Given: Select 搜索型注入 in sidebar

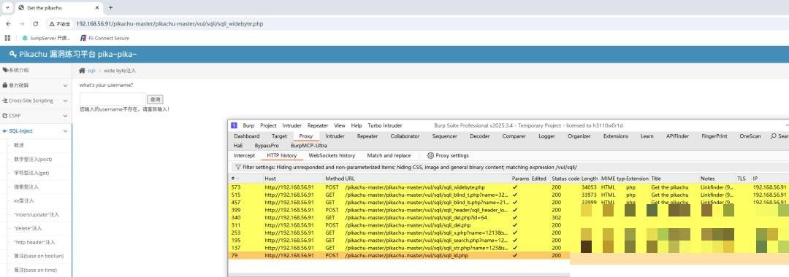Looking at the screenshot, I should tap(26, 187).
